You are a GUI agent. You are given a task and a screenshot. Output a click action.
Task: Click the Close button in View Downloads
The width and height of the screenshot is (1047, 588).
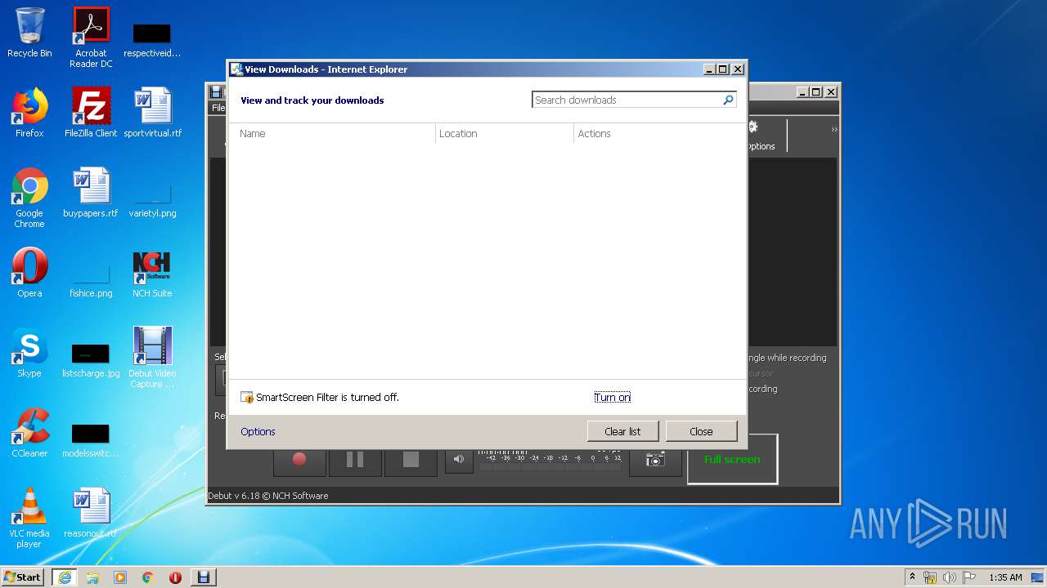701,431
